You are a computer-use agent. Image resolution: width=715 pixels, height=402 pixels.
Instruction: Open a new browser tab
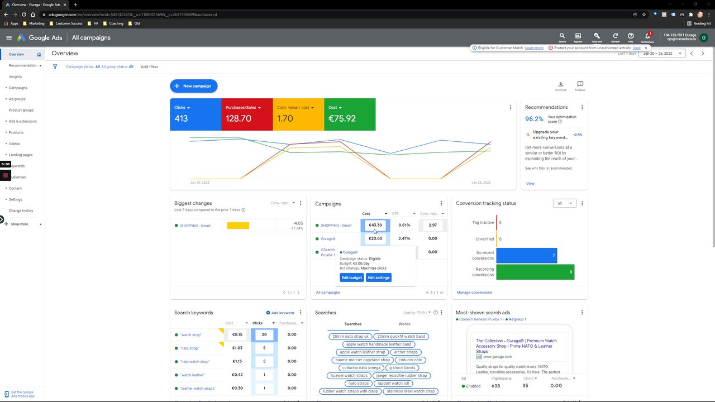[75, 4]
